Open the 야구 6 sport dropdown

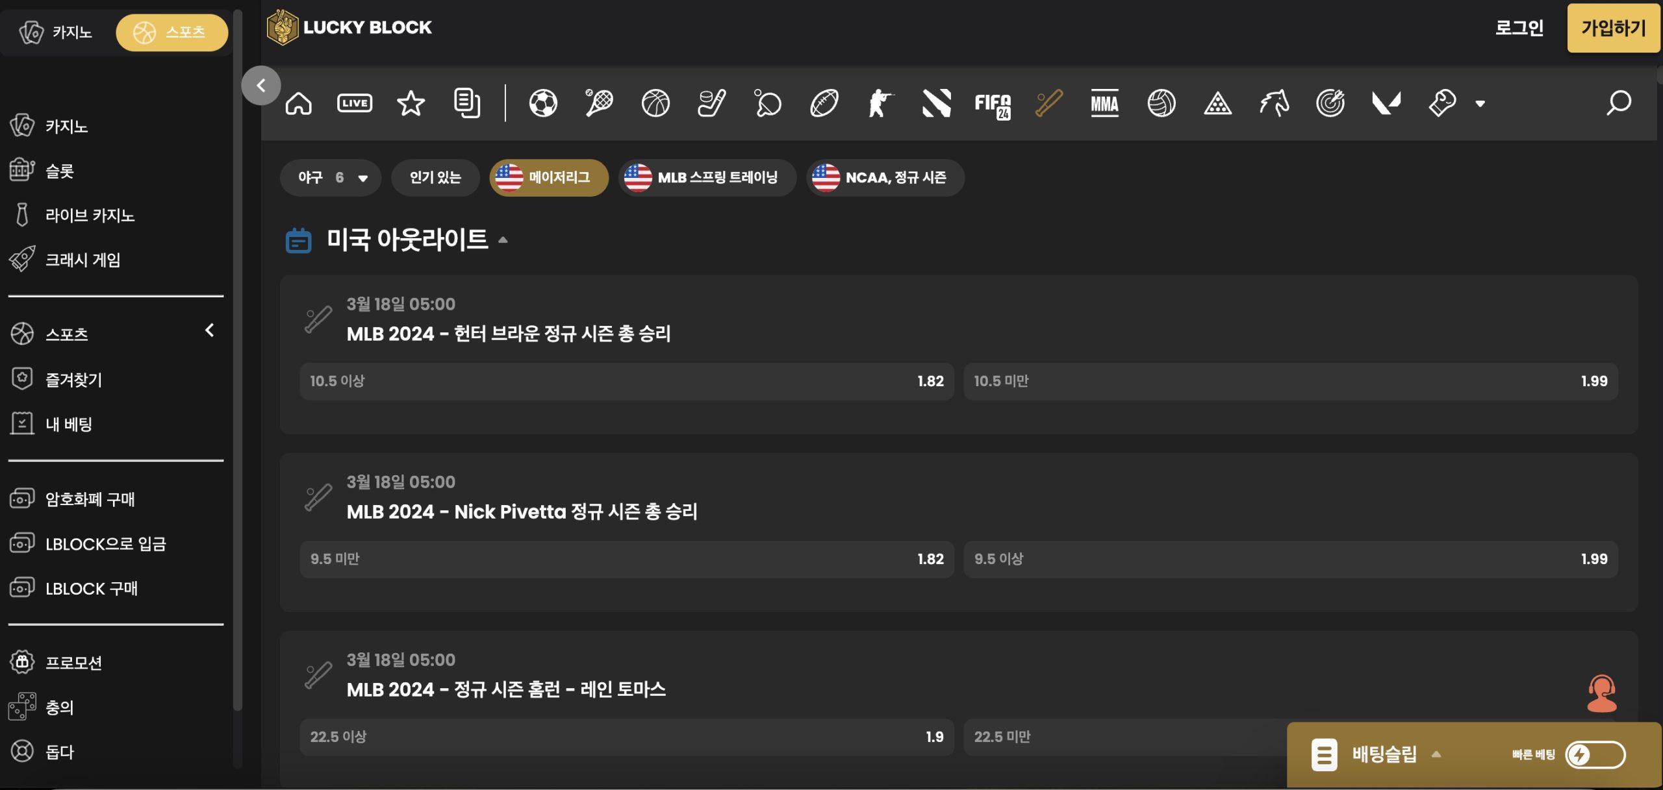(x=331, y=177)
